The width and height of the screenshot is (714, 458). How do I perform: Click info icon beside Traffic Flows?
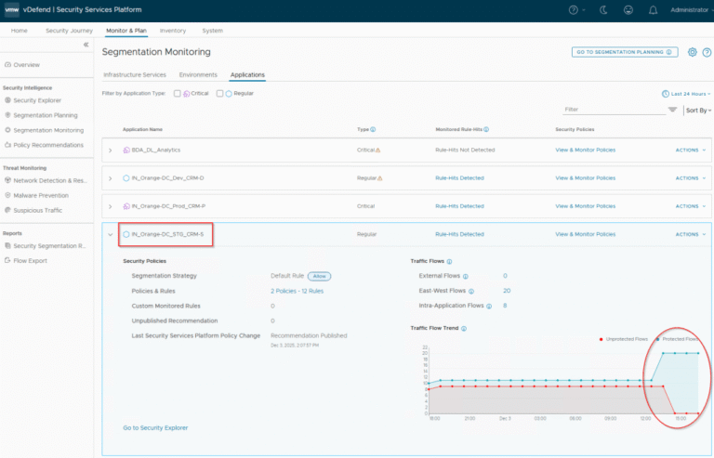(449, 262)
